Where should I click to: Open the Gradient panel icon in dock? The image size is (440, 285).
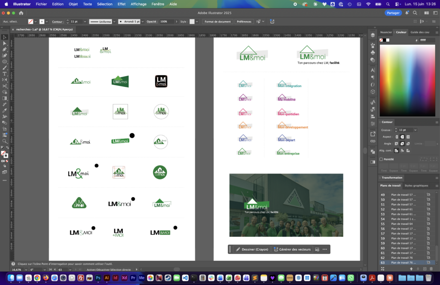tap(373, 162)
